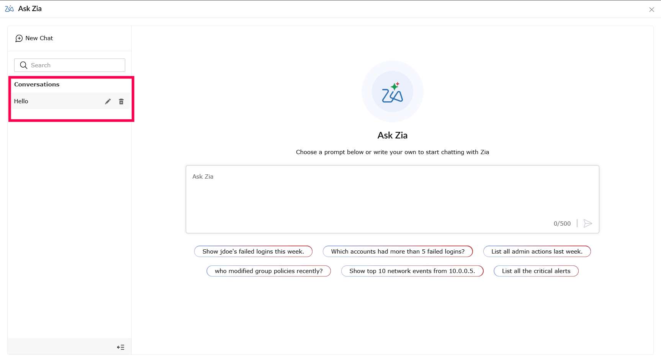Click the Search conversations field
661x361 pixels.
[x=70, y=65]
